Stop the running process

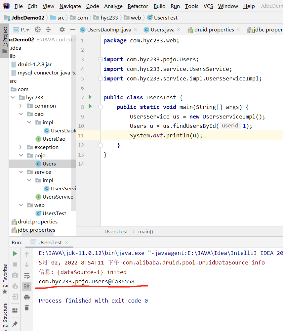pos(15,264)
